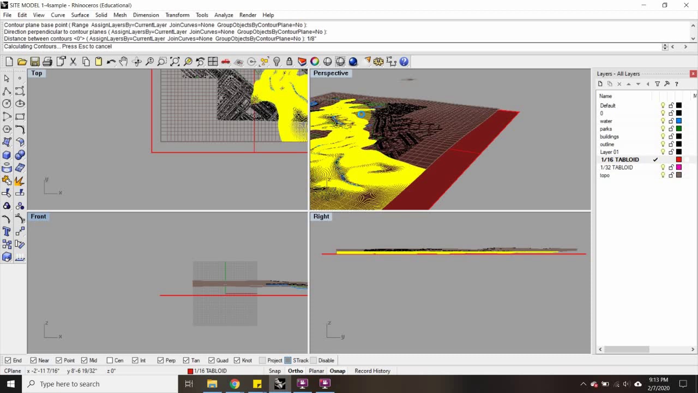The width and height of the screenshot is (698, 393).
Task: Click the New file icon in toolbar
Action: 9,62
